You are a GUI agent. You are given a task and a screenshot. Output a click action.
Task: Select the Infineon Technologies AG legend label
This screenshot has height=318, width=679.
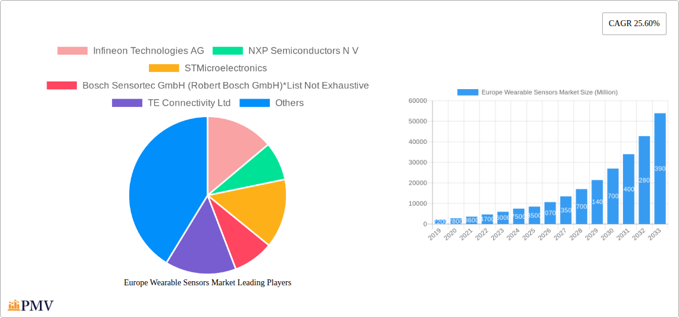tap(148, 51)
